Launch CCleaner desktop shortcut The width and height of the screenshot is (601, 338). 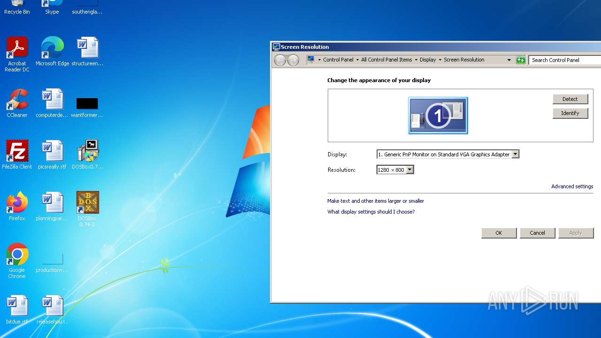pyautogui.click(x=17, y=103)
